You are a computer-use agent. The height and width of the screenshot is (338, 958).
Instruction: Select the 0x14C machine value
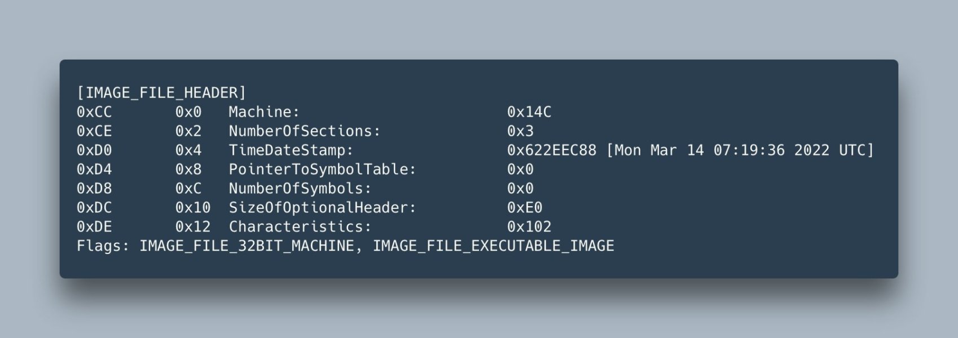pos(529,112)
